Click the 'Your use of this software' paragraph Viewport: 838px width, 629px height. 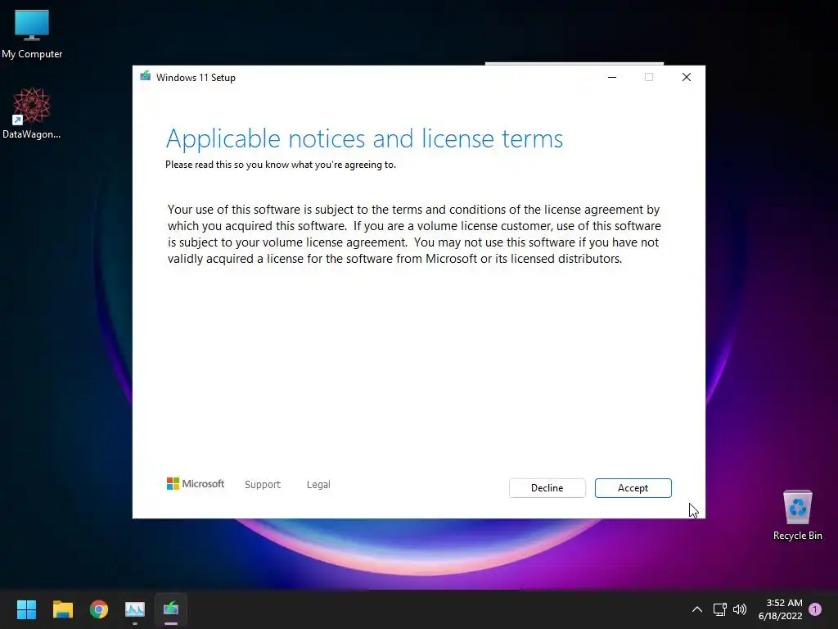[414, 233]
